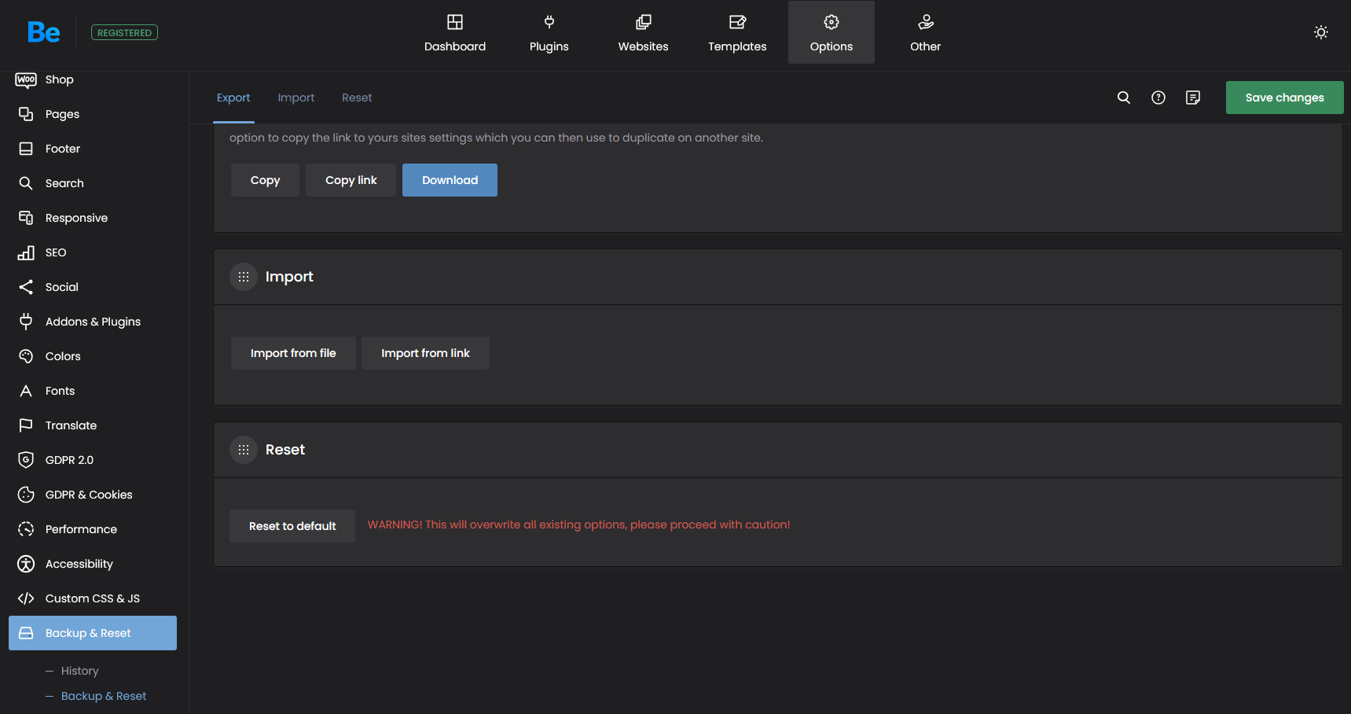
Task: Click Import from file button
Action: pos(293,353)
